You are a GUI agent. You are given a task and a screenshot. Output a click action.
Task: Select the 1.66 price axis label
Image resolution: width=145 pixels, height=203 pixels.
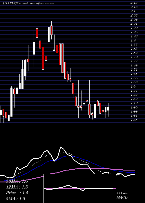(134, 78)
